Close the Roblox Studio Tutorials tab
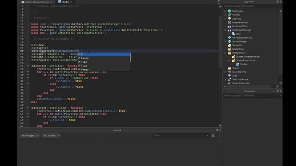296x166 pixels. 51,2
